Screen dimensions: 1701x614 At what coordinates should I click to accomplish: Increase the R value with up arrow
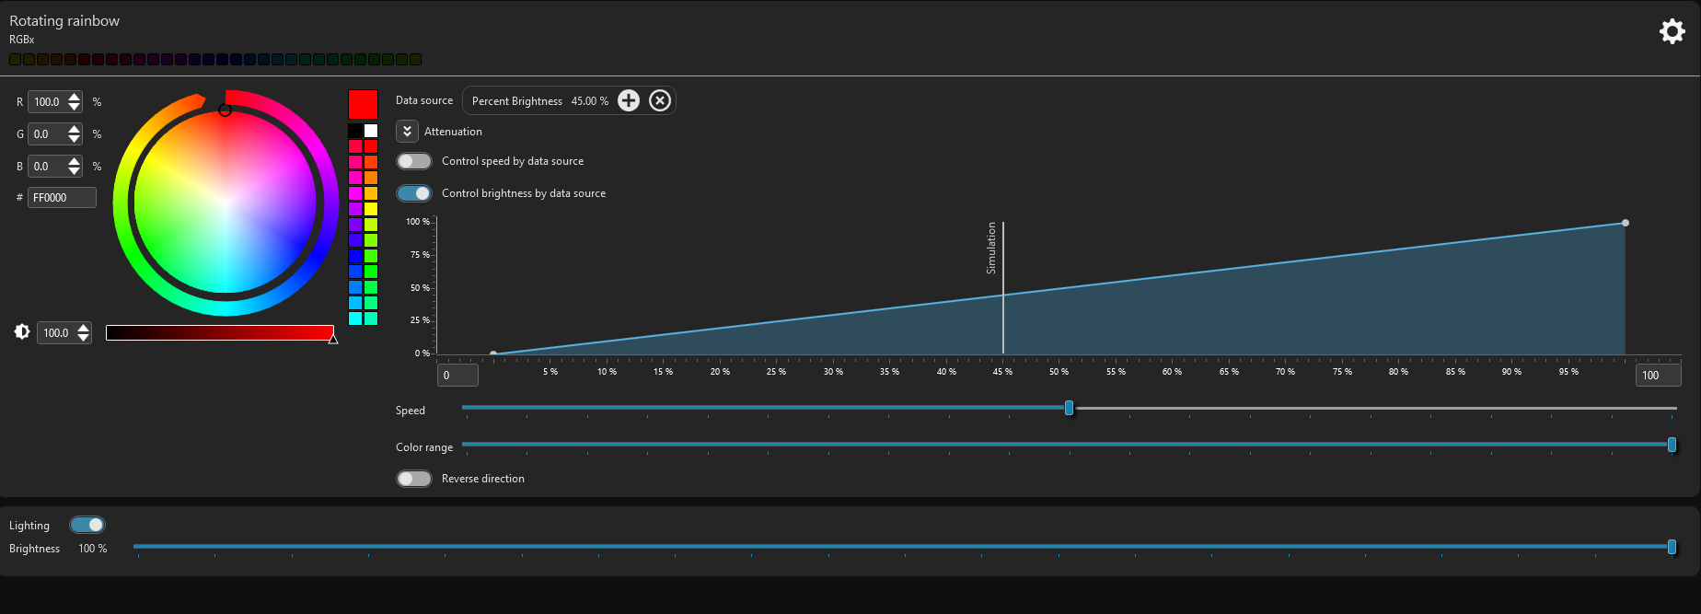click(75, 98)
